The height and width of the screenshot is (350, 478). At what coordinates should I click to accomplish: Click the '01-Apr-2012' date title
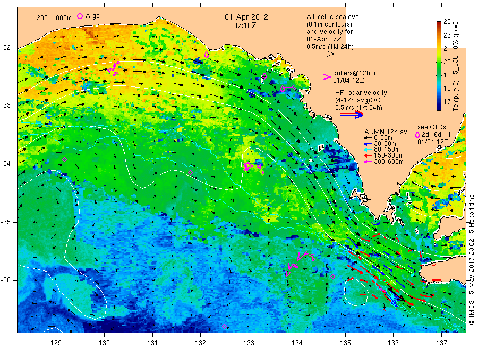246,17
